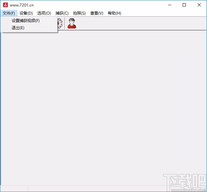The height and width of the screenshot is (192, 207).
Task: Click the red app icon in title bar
Action: [6, 5]
